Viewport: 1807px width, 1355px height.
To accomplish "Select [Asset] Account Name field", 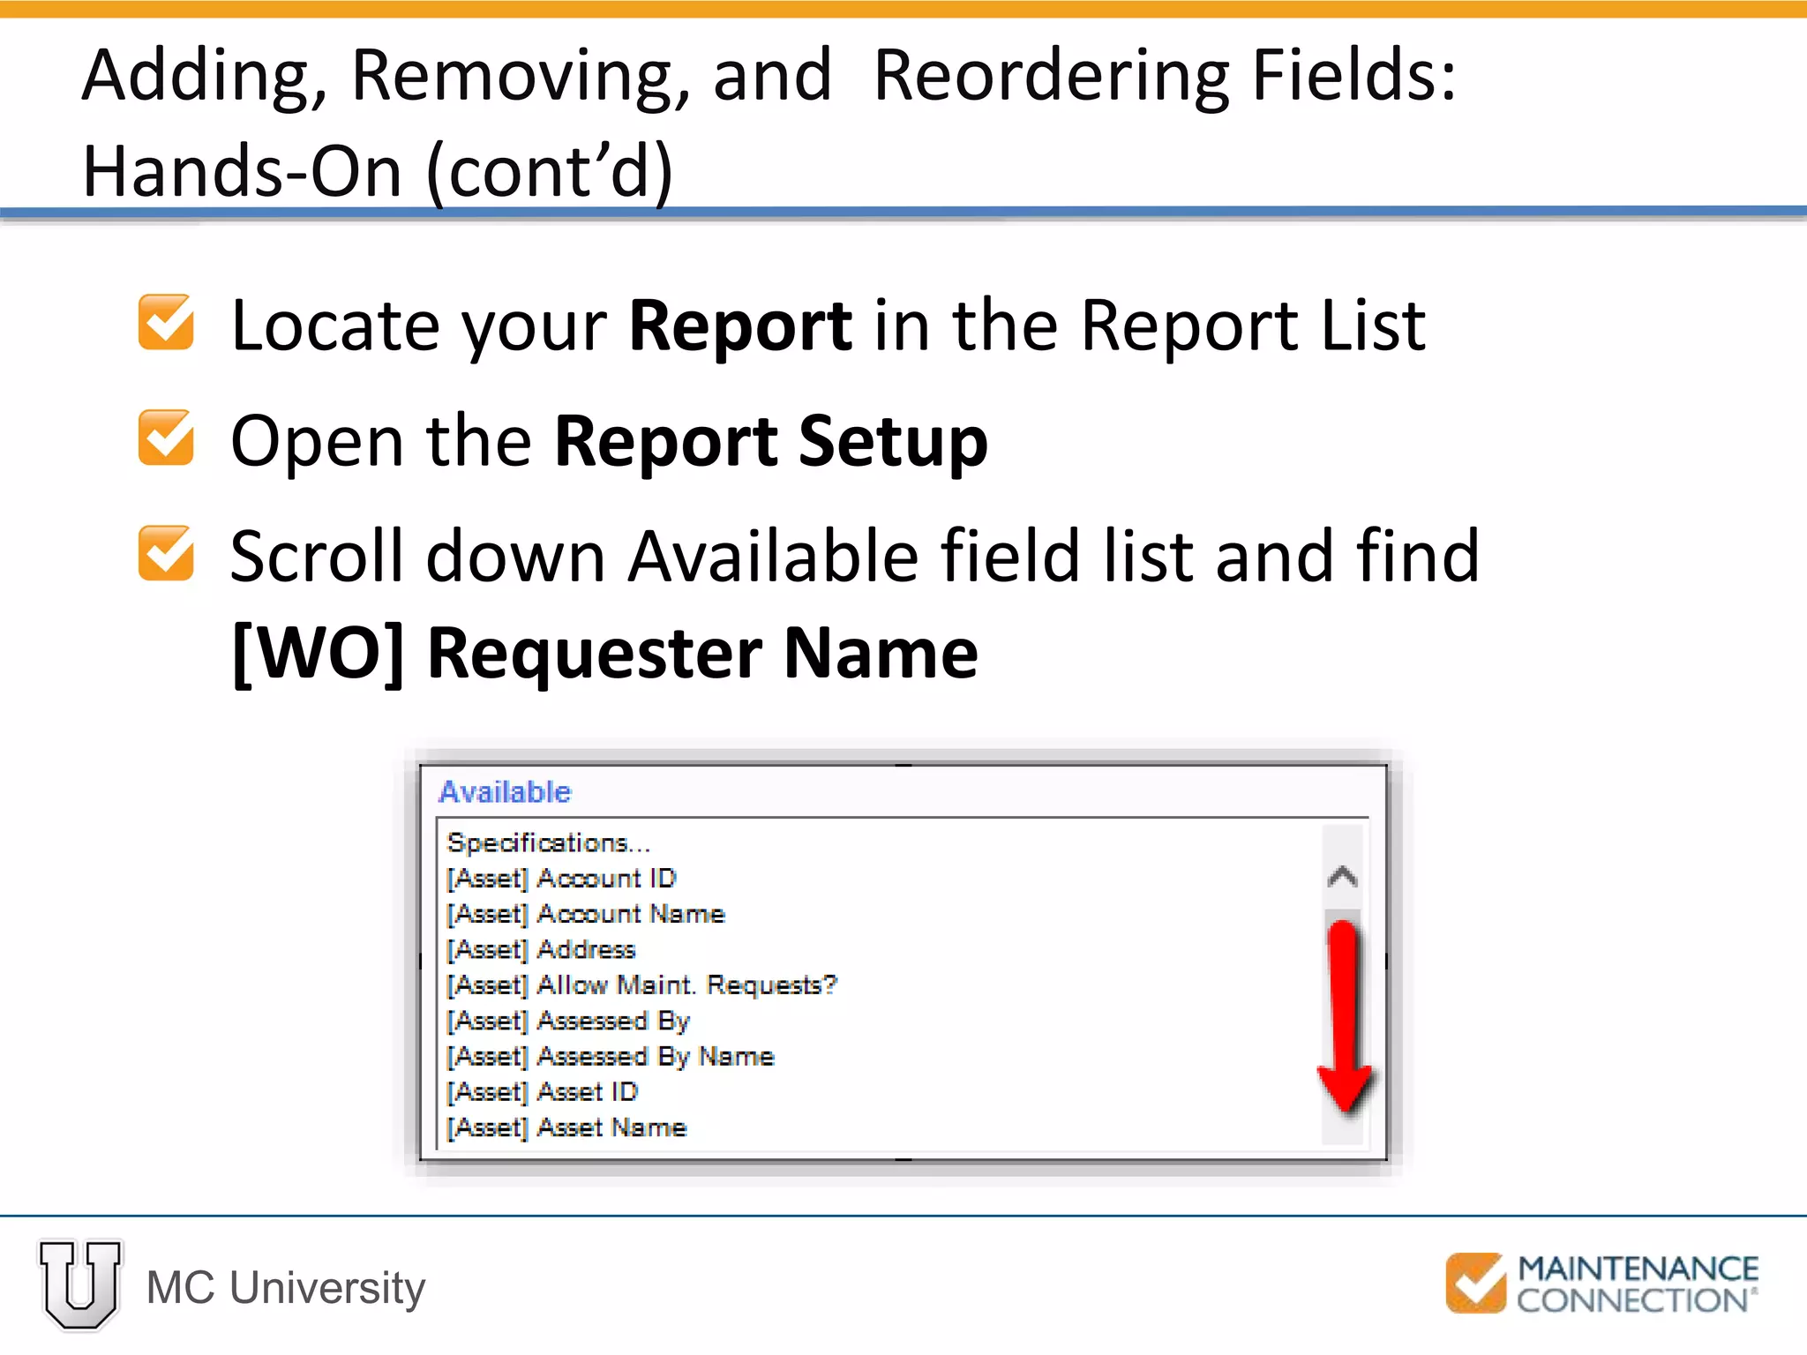I will (586, 914).
